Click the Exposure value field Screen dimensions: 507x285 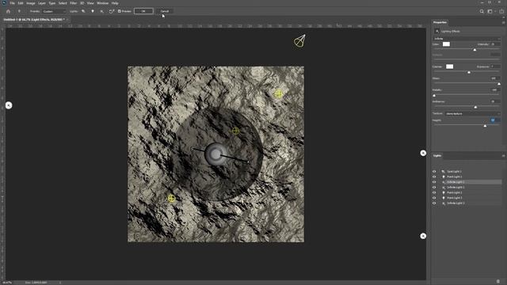click(495, 66)
